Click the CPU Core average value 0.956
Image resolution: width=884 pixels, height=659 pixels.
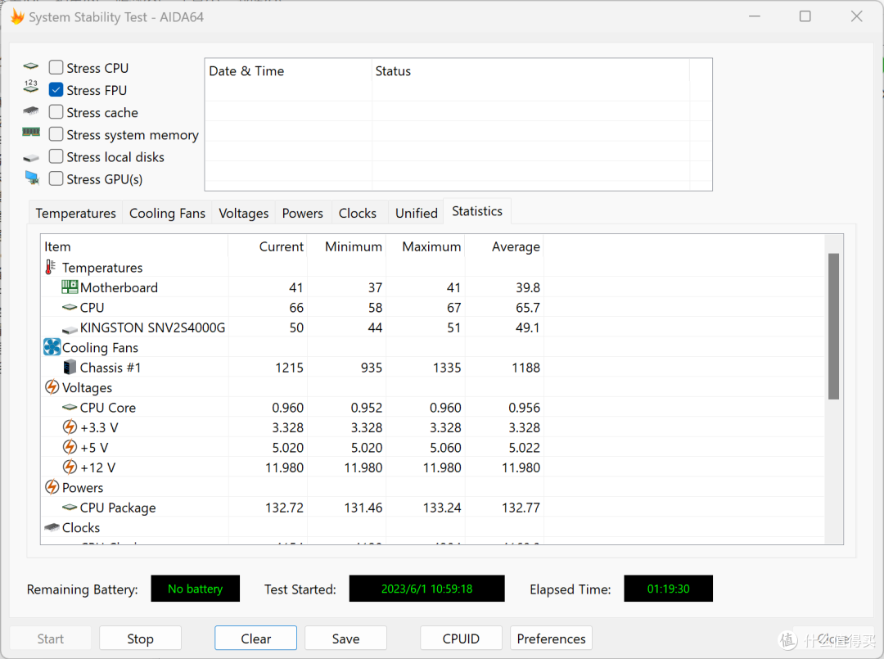[524, 408]
